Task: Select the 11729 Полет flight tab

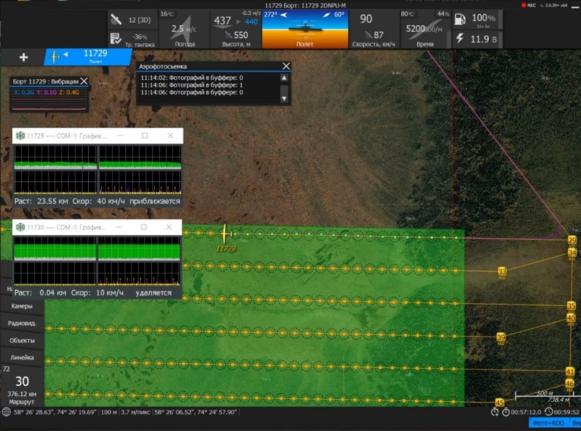Action: 88,57
